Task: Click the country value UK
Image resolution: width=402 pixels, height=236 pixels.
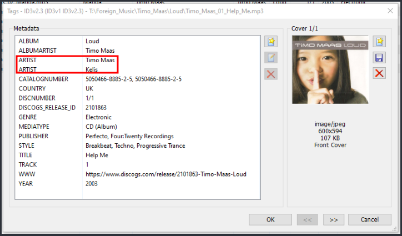Action: 89,88
